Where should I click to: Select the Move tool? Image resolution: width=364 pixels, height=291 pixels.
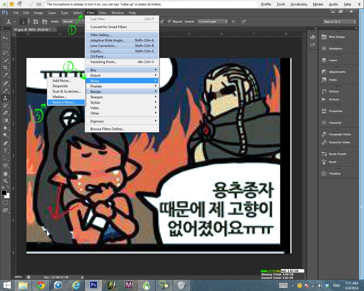pos(5,38)
